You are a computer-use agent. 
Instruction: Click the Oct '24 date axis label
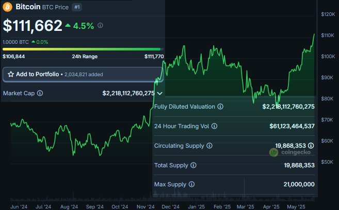point(120,207)
